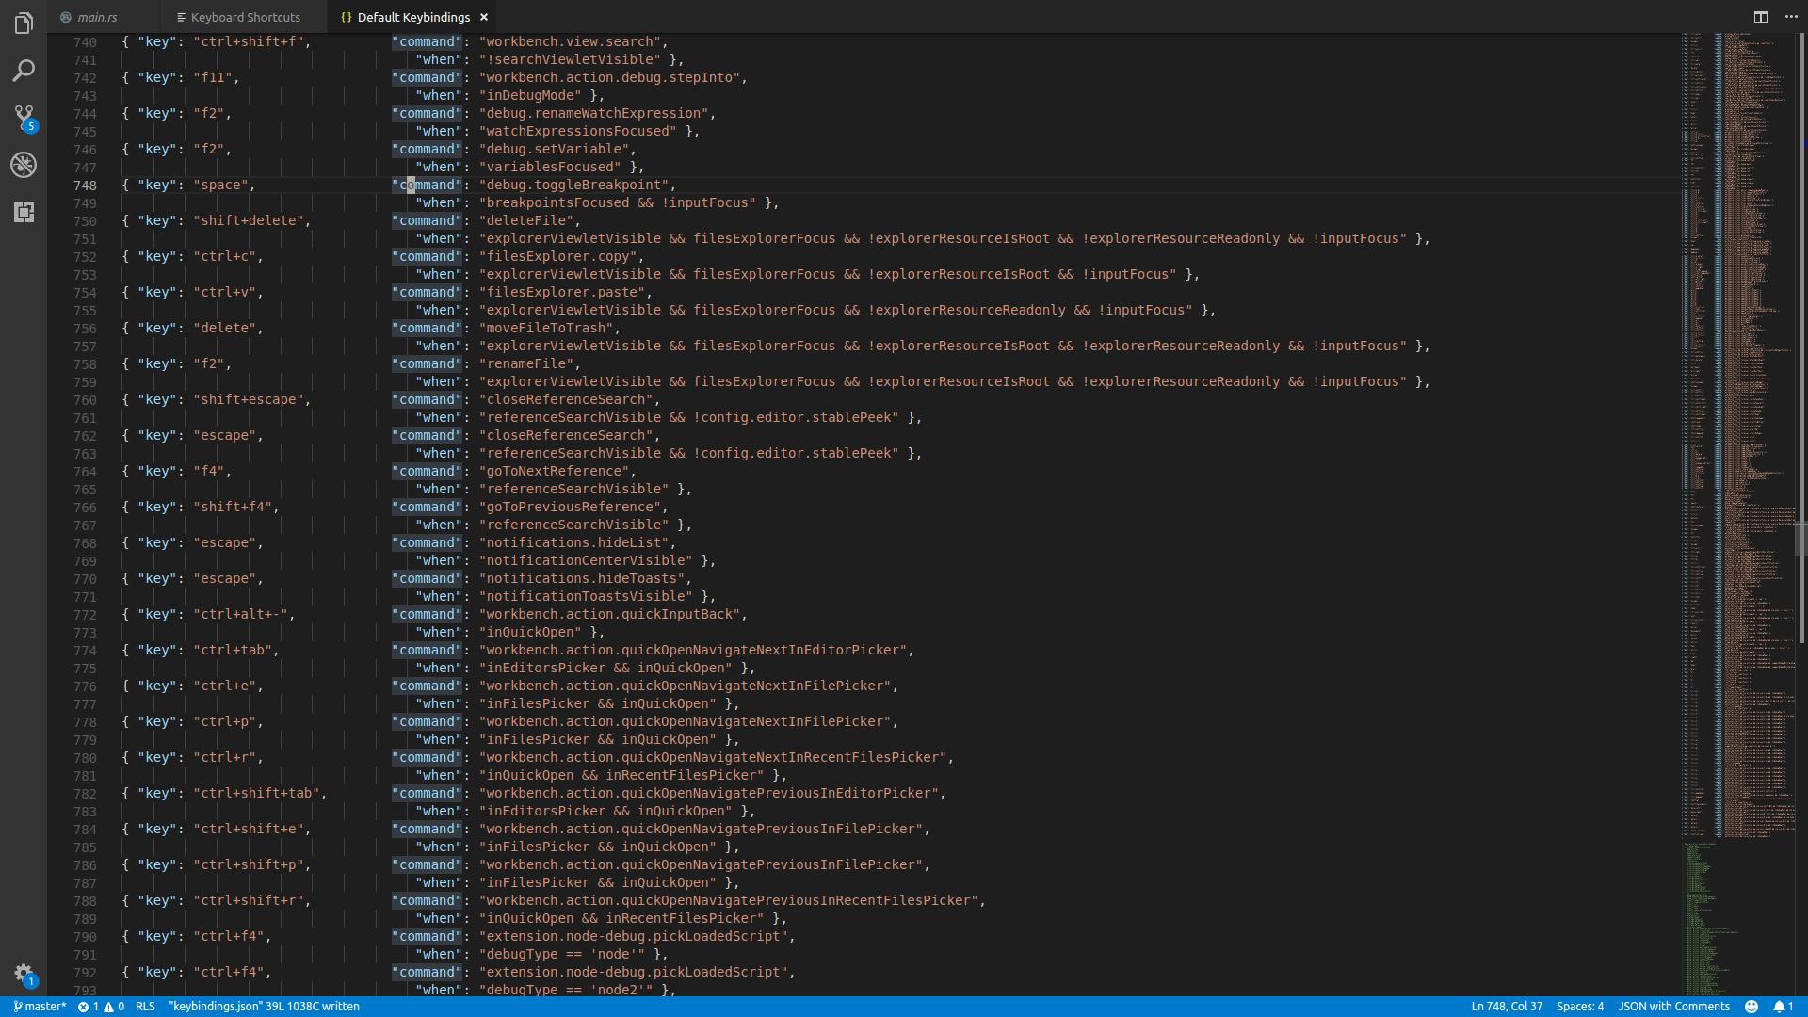Image resolution: width=1808 pixels, height=1017 pixels.
Task: Open the more actions ellipsis menu
Action: click(x=1791, y=17)
